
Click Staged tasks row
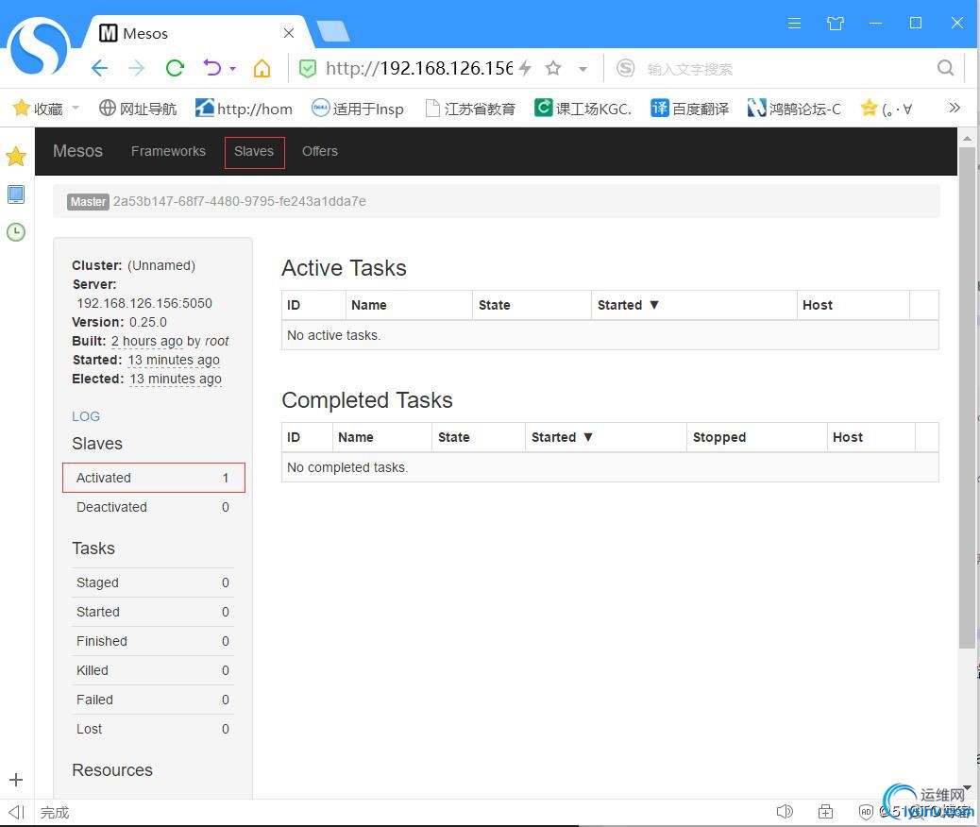[x=153, y=582]
